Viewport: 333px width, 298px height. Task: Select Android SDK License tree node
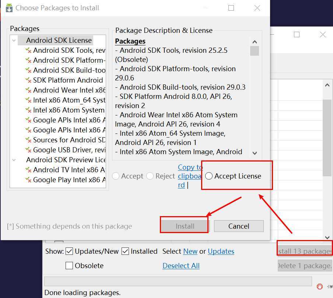(x=59, y=41)
